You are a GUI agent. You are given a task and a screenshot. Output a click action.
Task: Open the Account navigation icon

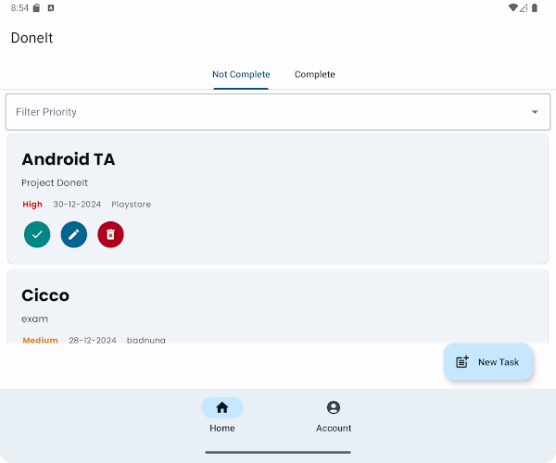coord(334,407)
